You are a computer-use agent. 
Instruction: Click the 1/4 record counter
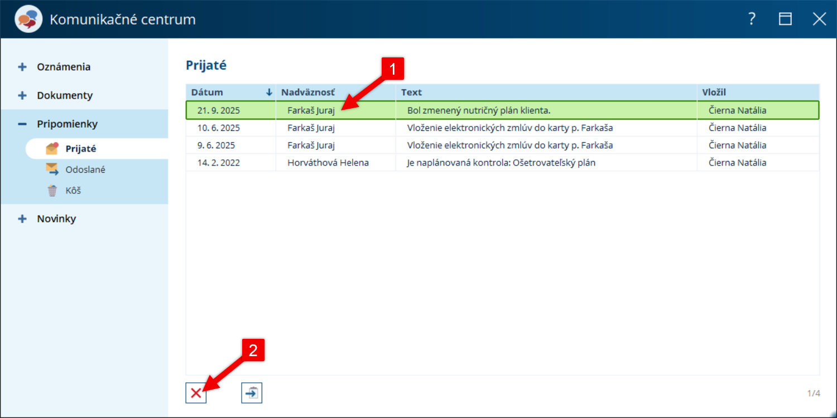[x=814, y=393]
